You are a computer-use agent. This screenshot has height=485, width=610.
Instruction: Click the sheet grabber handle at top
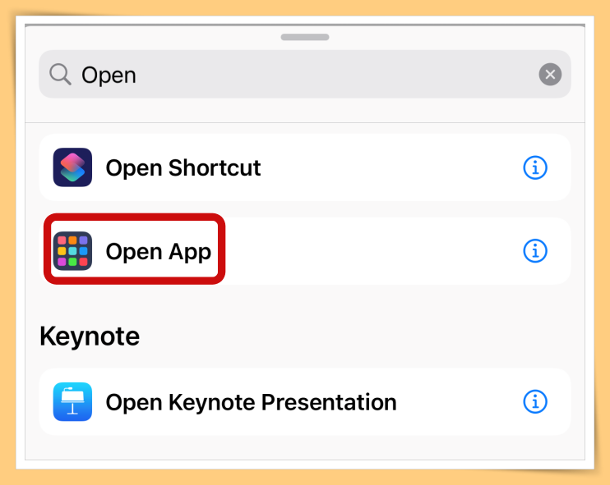(305, 37)
